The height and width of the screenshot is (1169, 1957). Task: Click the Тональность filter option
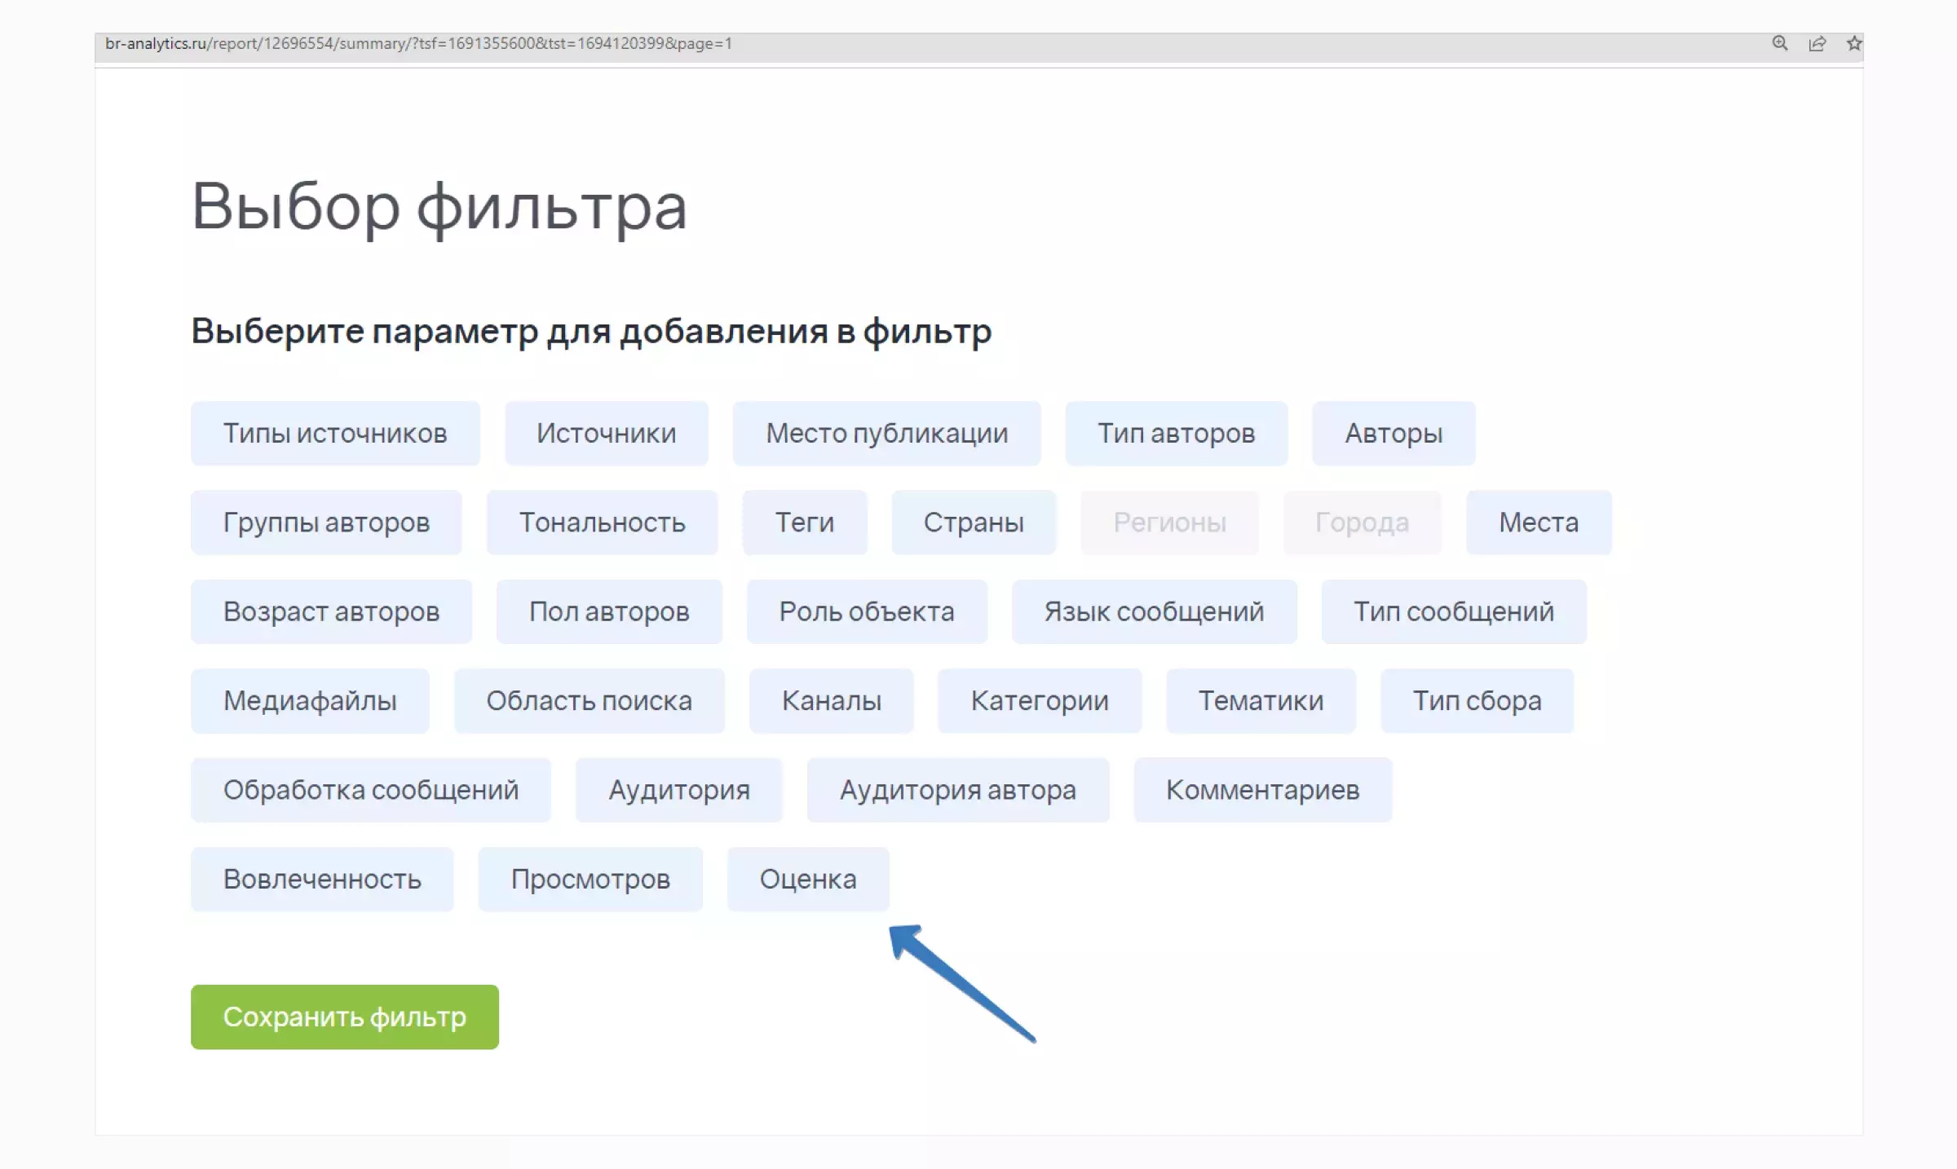pos(602,522)
